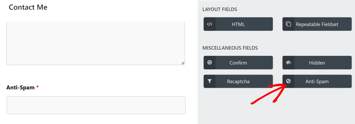Click inside the large message textarea
355x124 pixels.
(95, 43)
